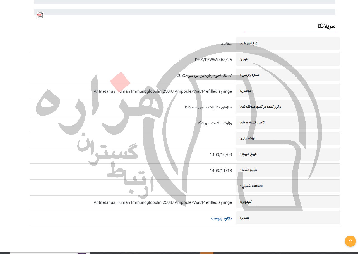Select the expiry date 1403/11/18
The image size is (358, 254).
coord(221,170)
